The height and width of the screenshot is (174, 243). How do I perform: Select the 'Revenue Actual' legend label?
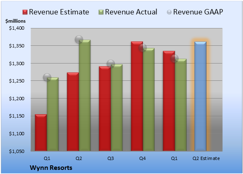tap(131, 12)
